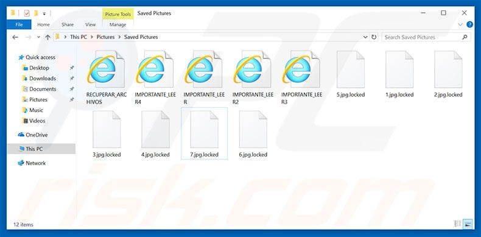Image resolution: width=481 pixels, height=237 pixels.
Task: Open the RECUPERAR_ARCHIVOS file icon
Action: 106,69
